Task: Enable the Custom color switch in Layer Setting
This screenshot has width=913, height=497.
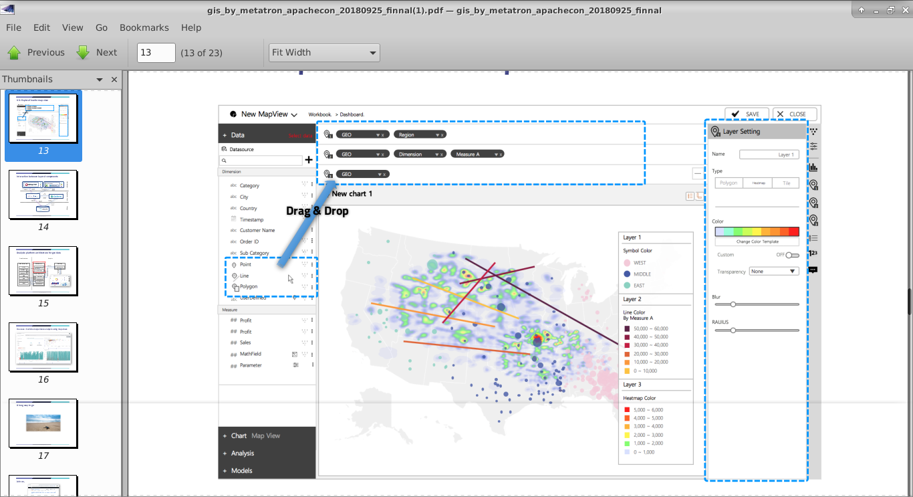Action: pyautogui.click(x=791, y=255)
